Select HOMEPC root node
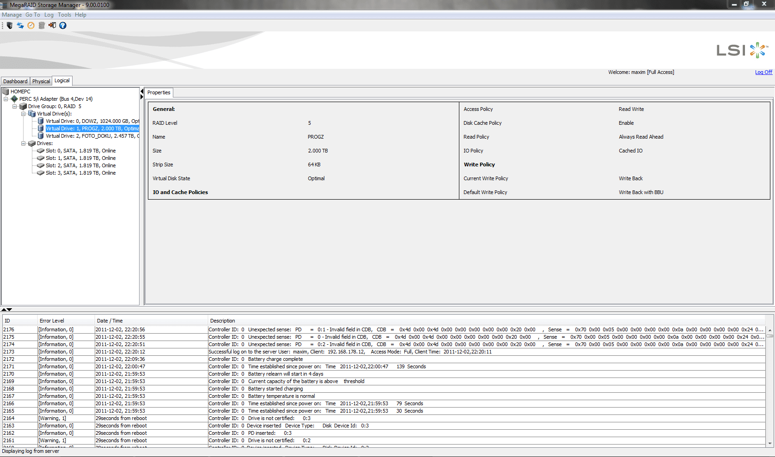This screenshot has height=457, width=775. 20,91
